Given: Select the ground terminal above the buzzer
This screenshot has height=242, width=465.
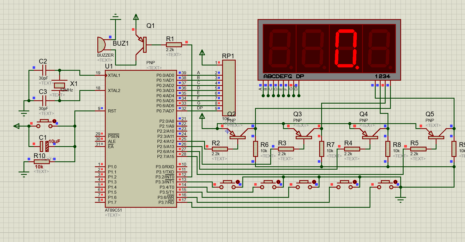Looking at the screenshot, I should [116, 17].
